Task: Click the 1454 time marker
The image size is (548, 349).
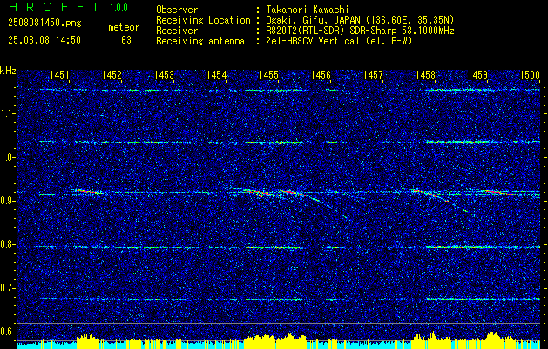Action: click(216, 74)
